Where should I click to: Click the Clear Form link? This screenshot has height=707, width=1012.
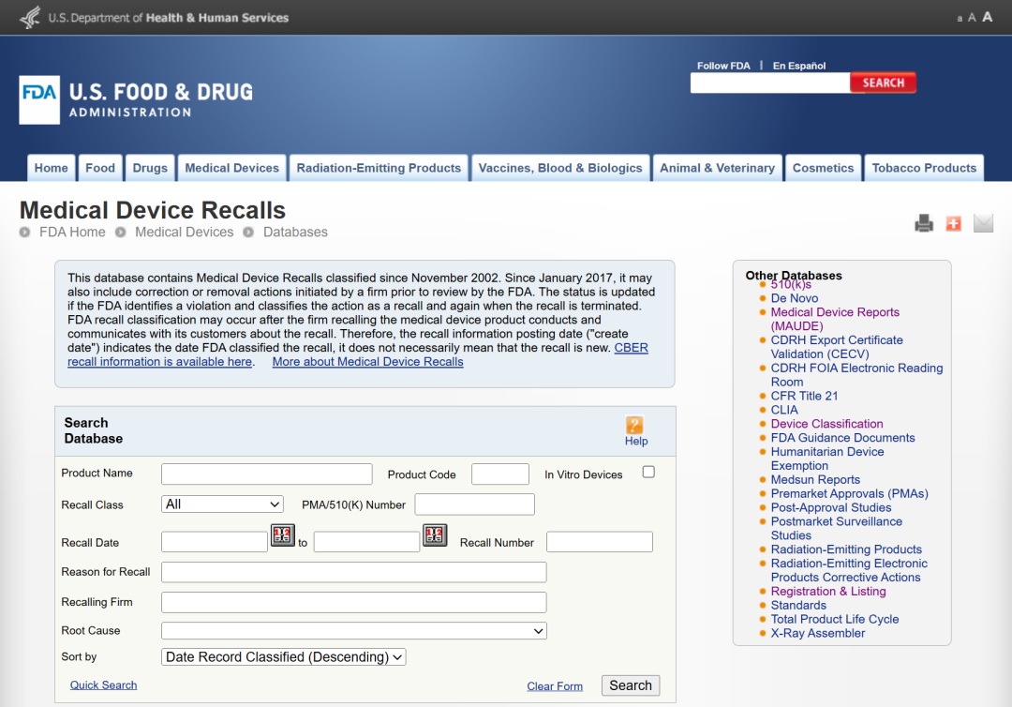[x=555, y=686]
